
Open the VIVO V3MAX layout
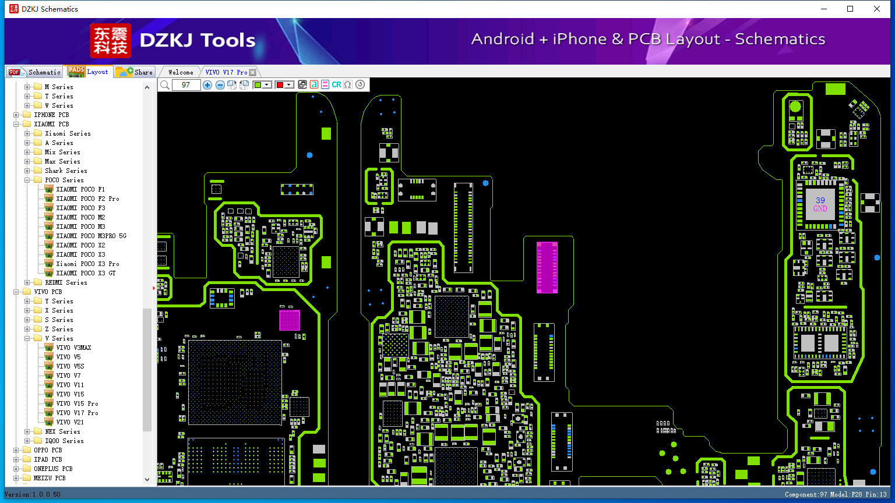click(x=73, y=348)
